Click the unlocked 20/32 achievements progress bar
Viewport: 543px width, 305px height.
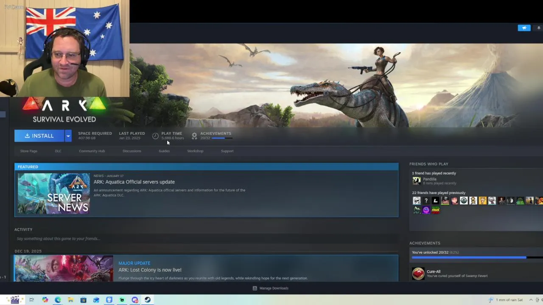(x=477, y=257)
